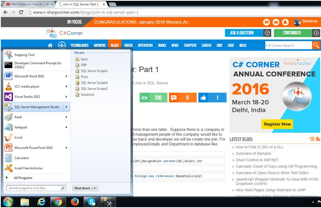Screen dimensions: 321x208
Task: Click the browser back arrow
Action: pos(6,12)
